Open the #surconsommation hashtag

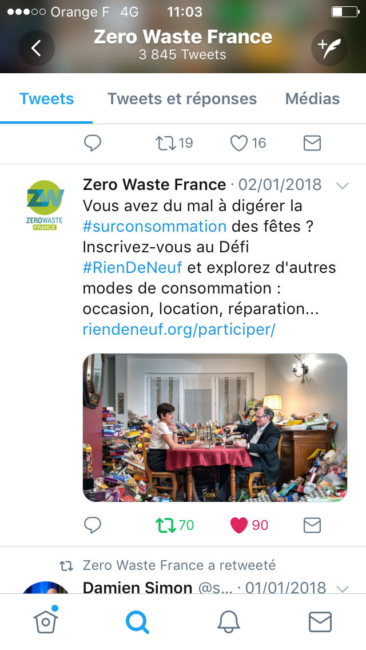[154, 227]
